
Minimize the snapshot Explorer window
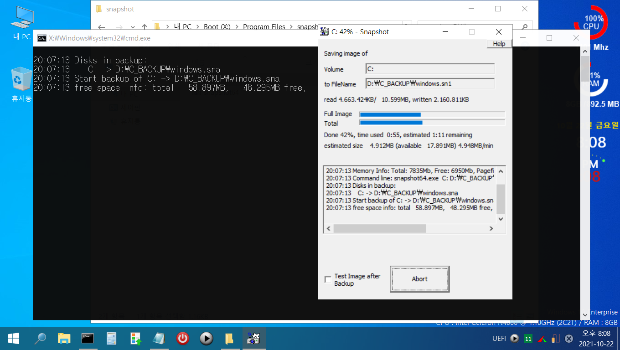coord(471,9)
